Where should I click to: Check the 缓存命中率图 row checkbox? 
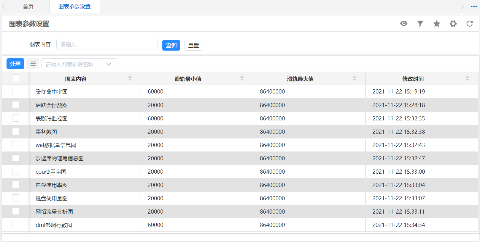tap(16, 91)
